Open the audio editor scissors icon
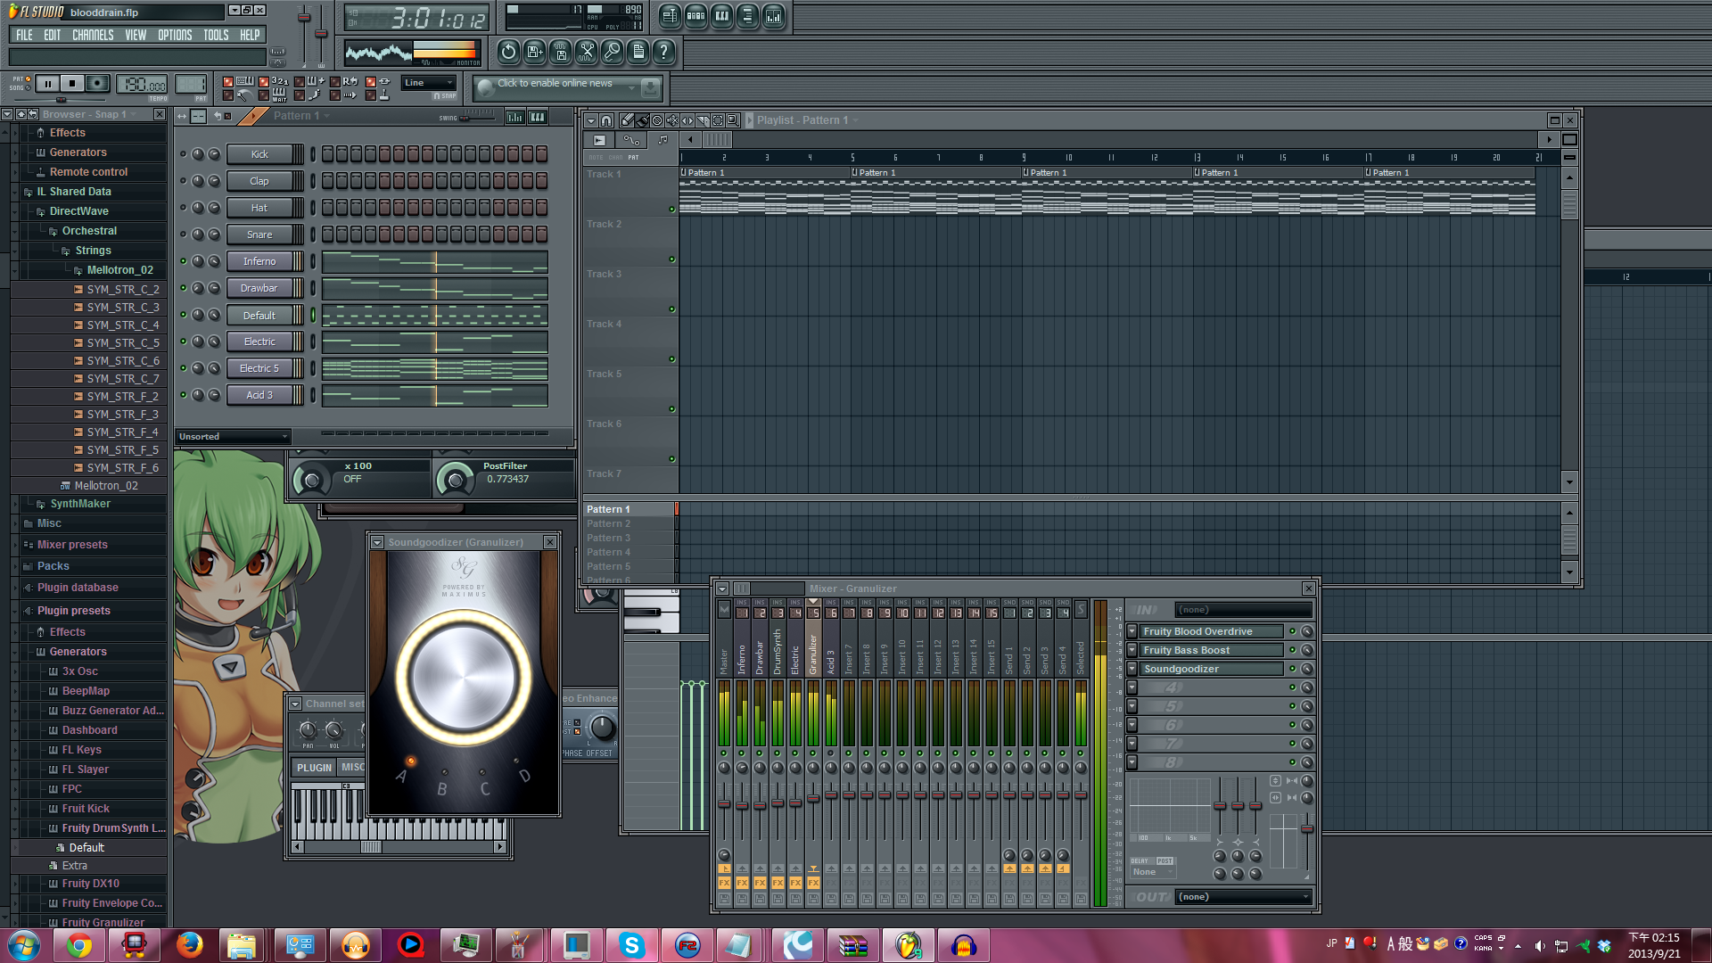Image resolution: width=1712 pixels, height=963 pixels. click(x=586, y=52)
